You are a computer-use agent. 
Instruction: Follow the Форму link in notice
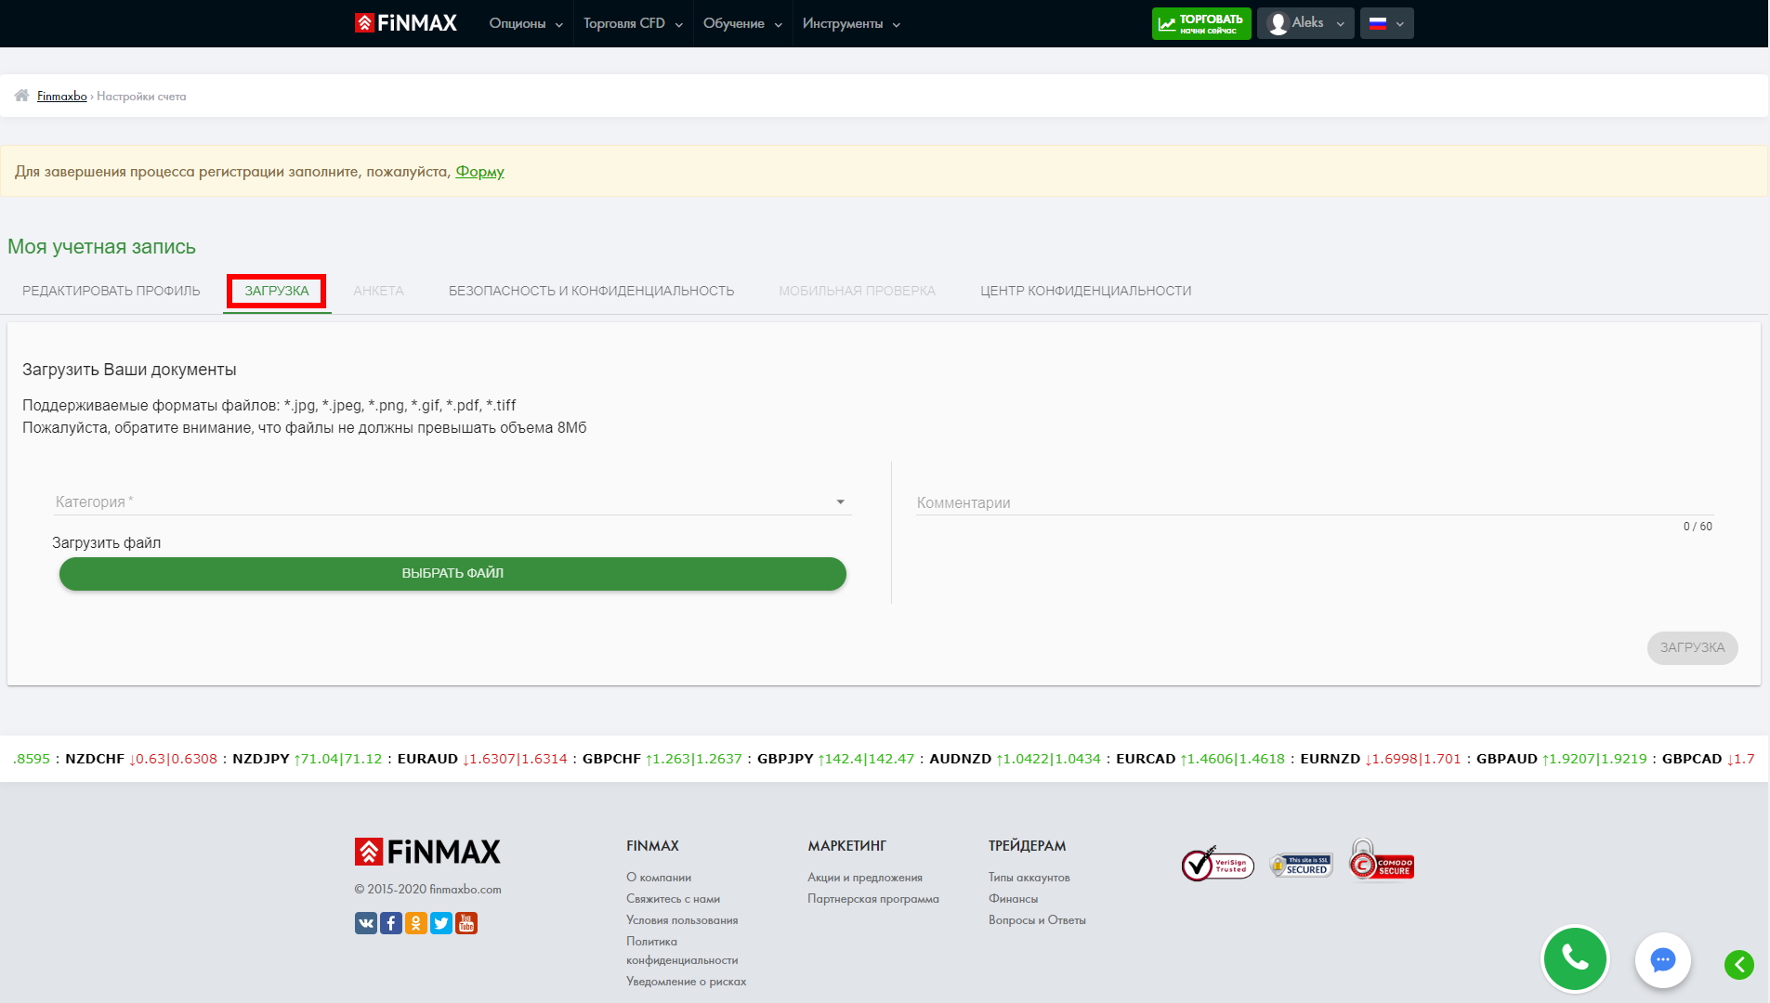[479, 172]
